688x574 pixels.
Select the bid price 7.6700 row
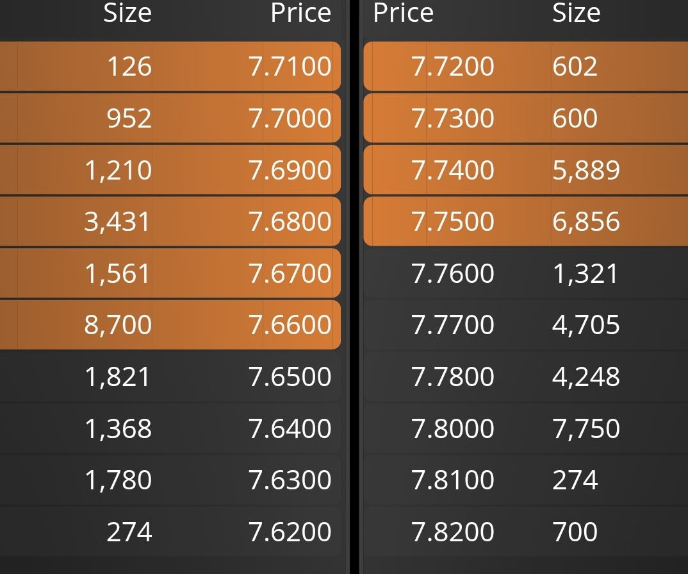click(170, 273)
